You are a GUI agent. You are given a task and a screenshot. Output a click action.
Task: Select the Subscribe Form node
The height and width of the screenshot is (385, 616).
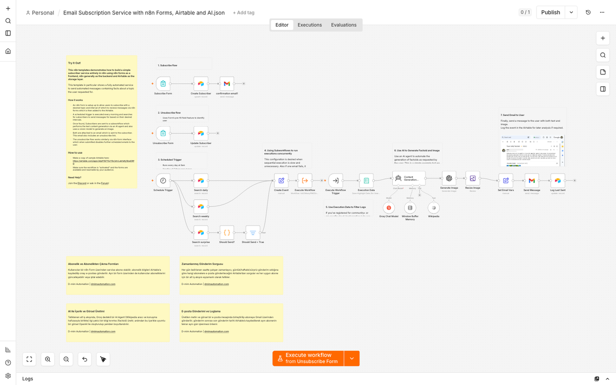click(163, 84)
